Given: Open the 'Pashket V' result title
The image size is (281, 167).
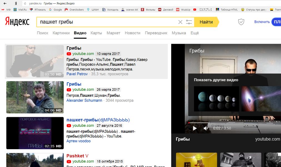Looking at the screenshot, I should click(x=78, y=156).
